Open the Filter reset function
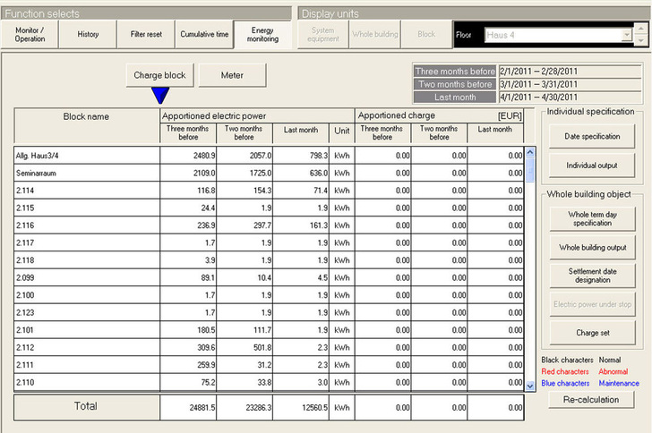The width and height of the screenshot is (652, 433). tap(146, 34)
